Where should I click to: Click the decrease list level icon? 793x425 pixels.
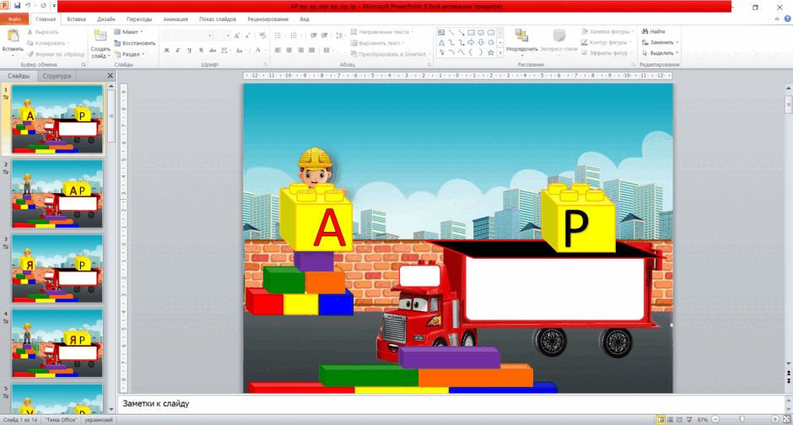[x=314, y=35]
